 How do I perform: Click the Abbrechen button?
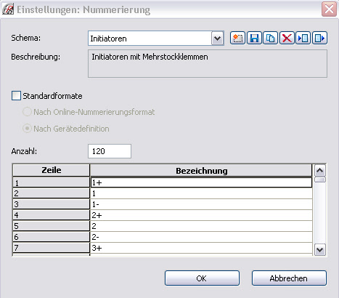pyautogui.click(x=289, y=278)
